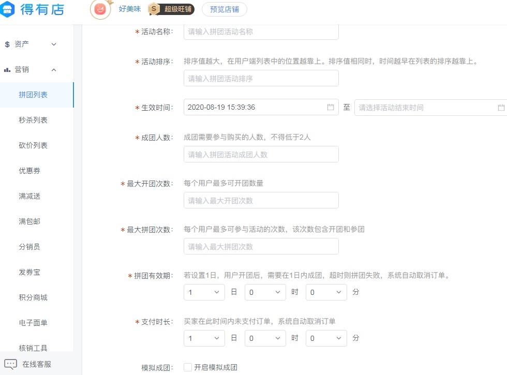Click the 营销 bar chart icon
The height and width of the screenshot is (375, 507).
coord(7,69)
